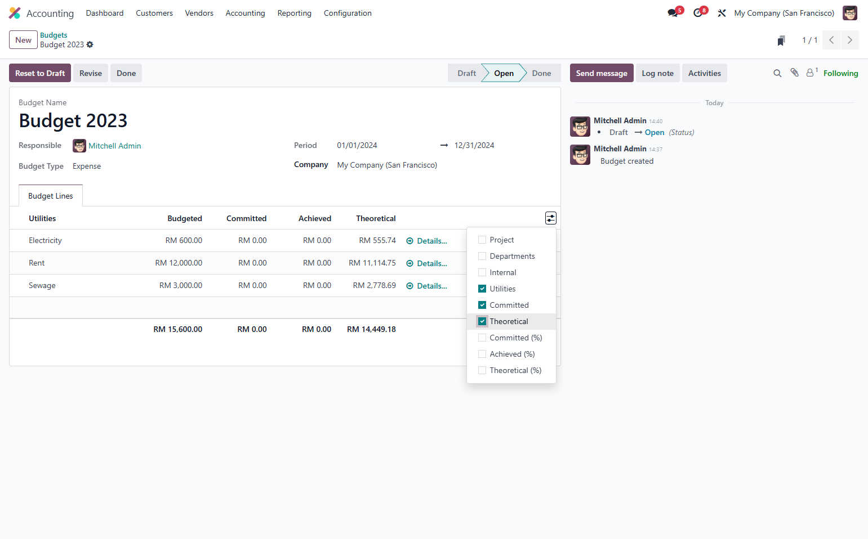The image size is (868, 539).
Task: Uncheck the Committed column checkbox
Action: click(482, 305)
